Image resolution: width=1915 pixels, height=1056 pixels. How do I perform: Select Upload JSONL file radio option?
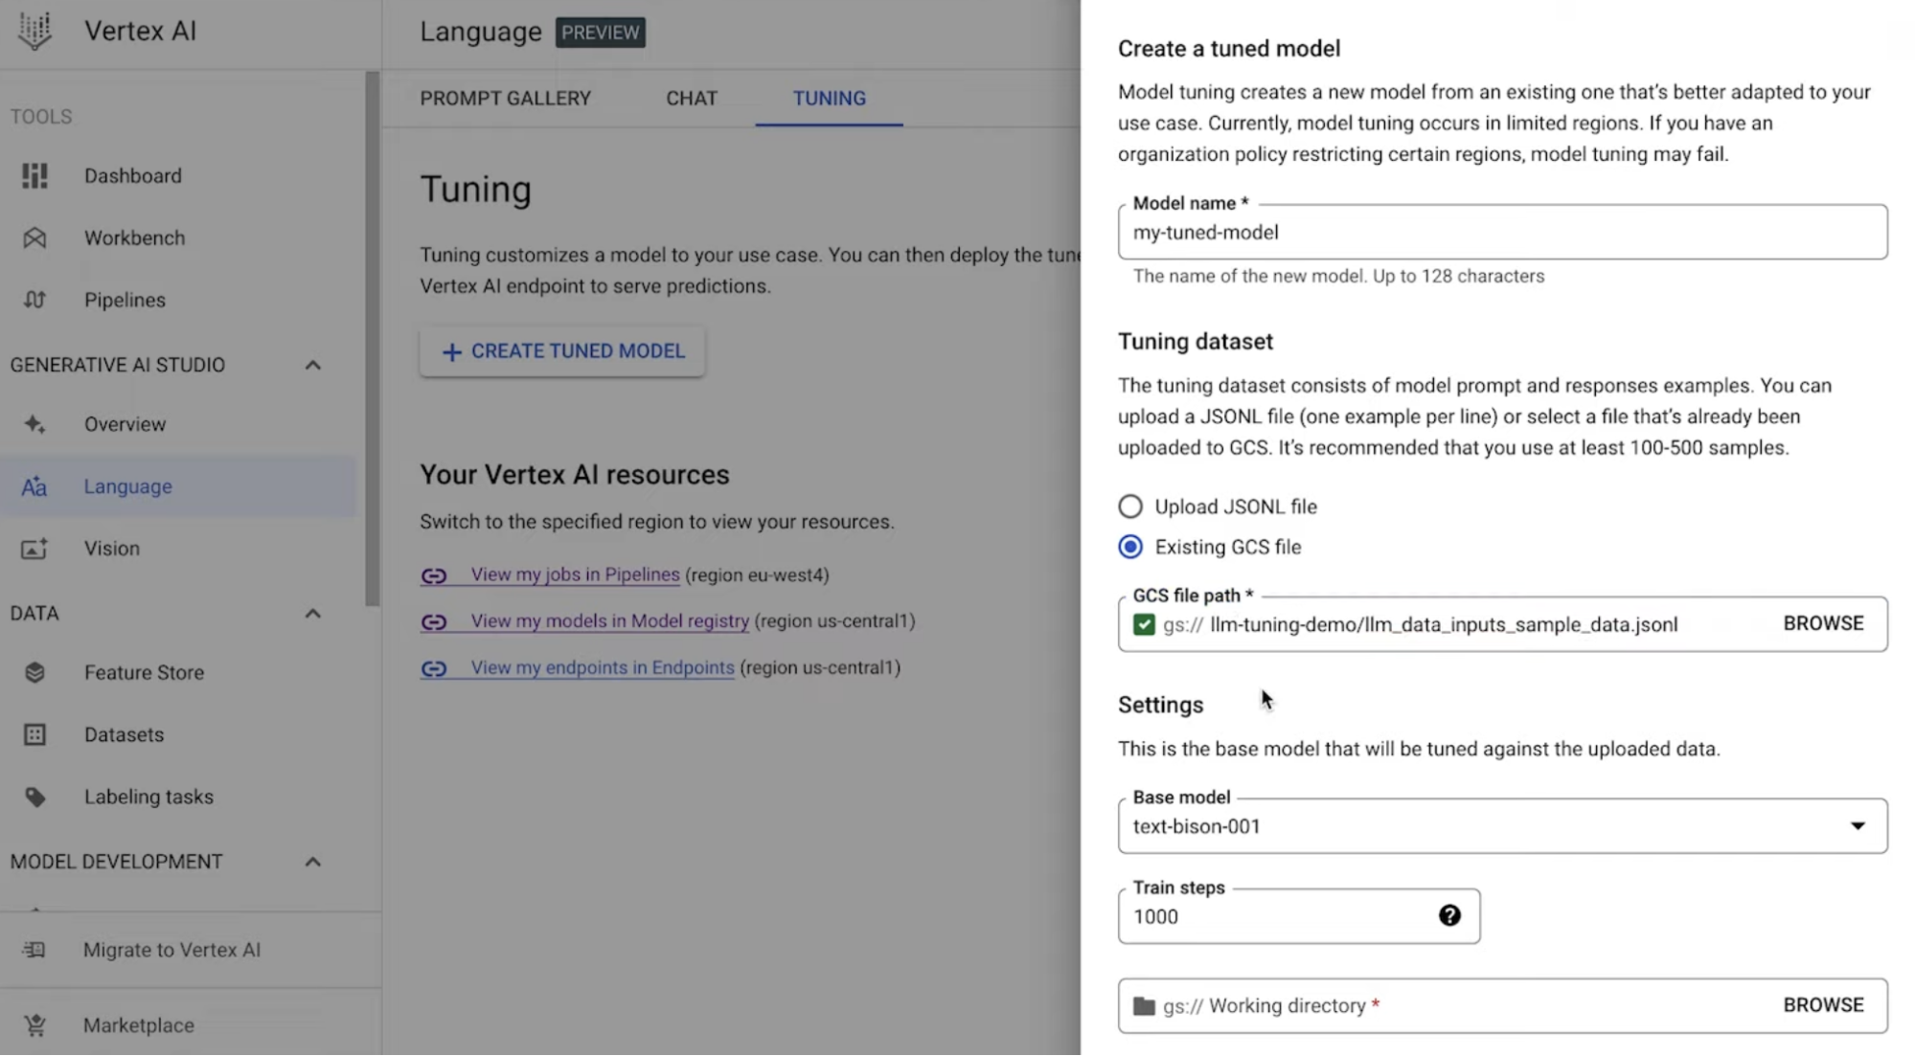click(1130, 506)
